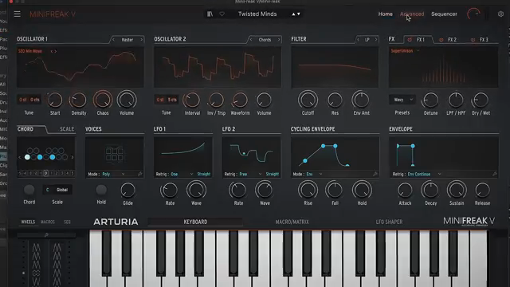Toggle FX 1 power button
The width and height of the screenshot is (510, 287).
tap(410, 40)
